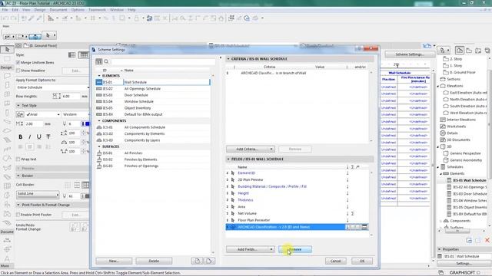The width and height of the screenshot is (492, 276).
Task: Click the Redo icon in the main toolbar
Action: [13, 18]
